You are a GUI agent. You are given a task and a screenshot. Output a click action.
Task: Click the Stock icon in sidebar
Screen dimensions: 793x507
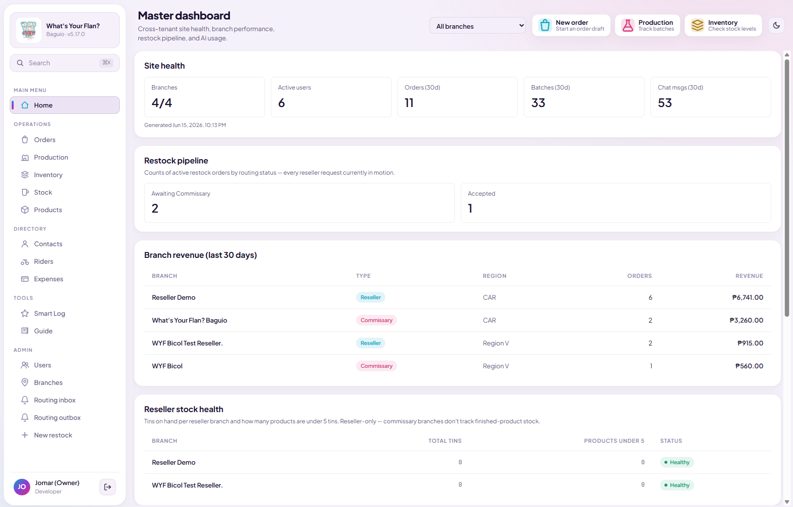point(25,192)
